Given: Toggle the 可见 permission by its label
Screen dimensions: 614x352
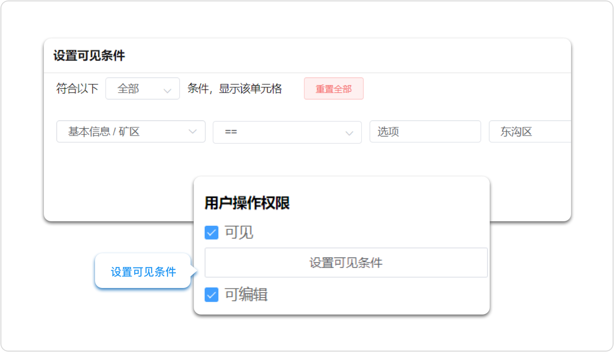Looking at the screenshot, I should click(x=239, y=233).
